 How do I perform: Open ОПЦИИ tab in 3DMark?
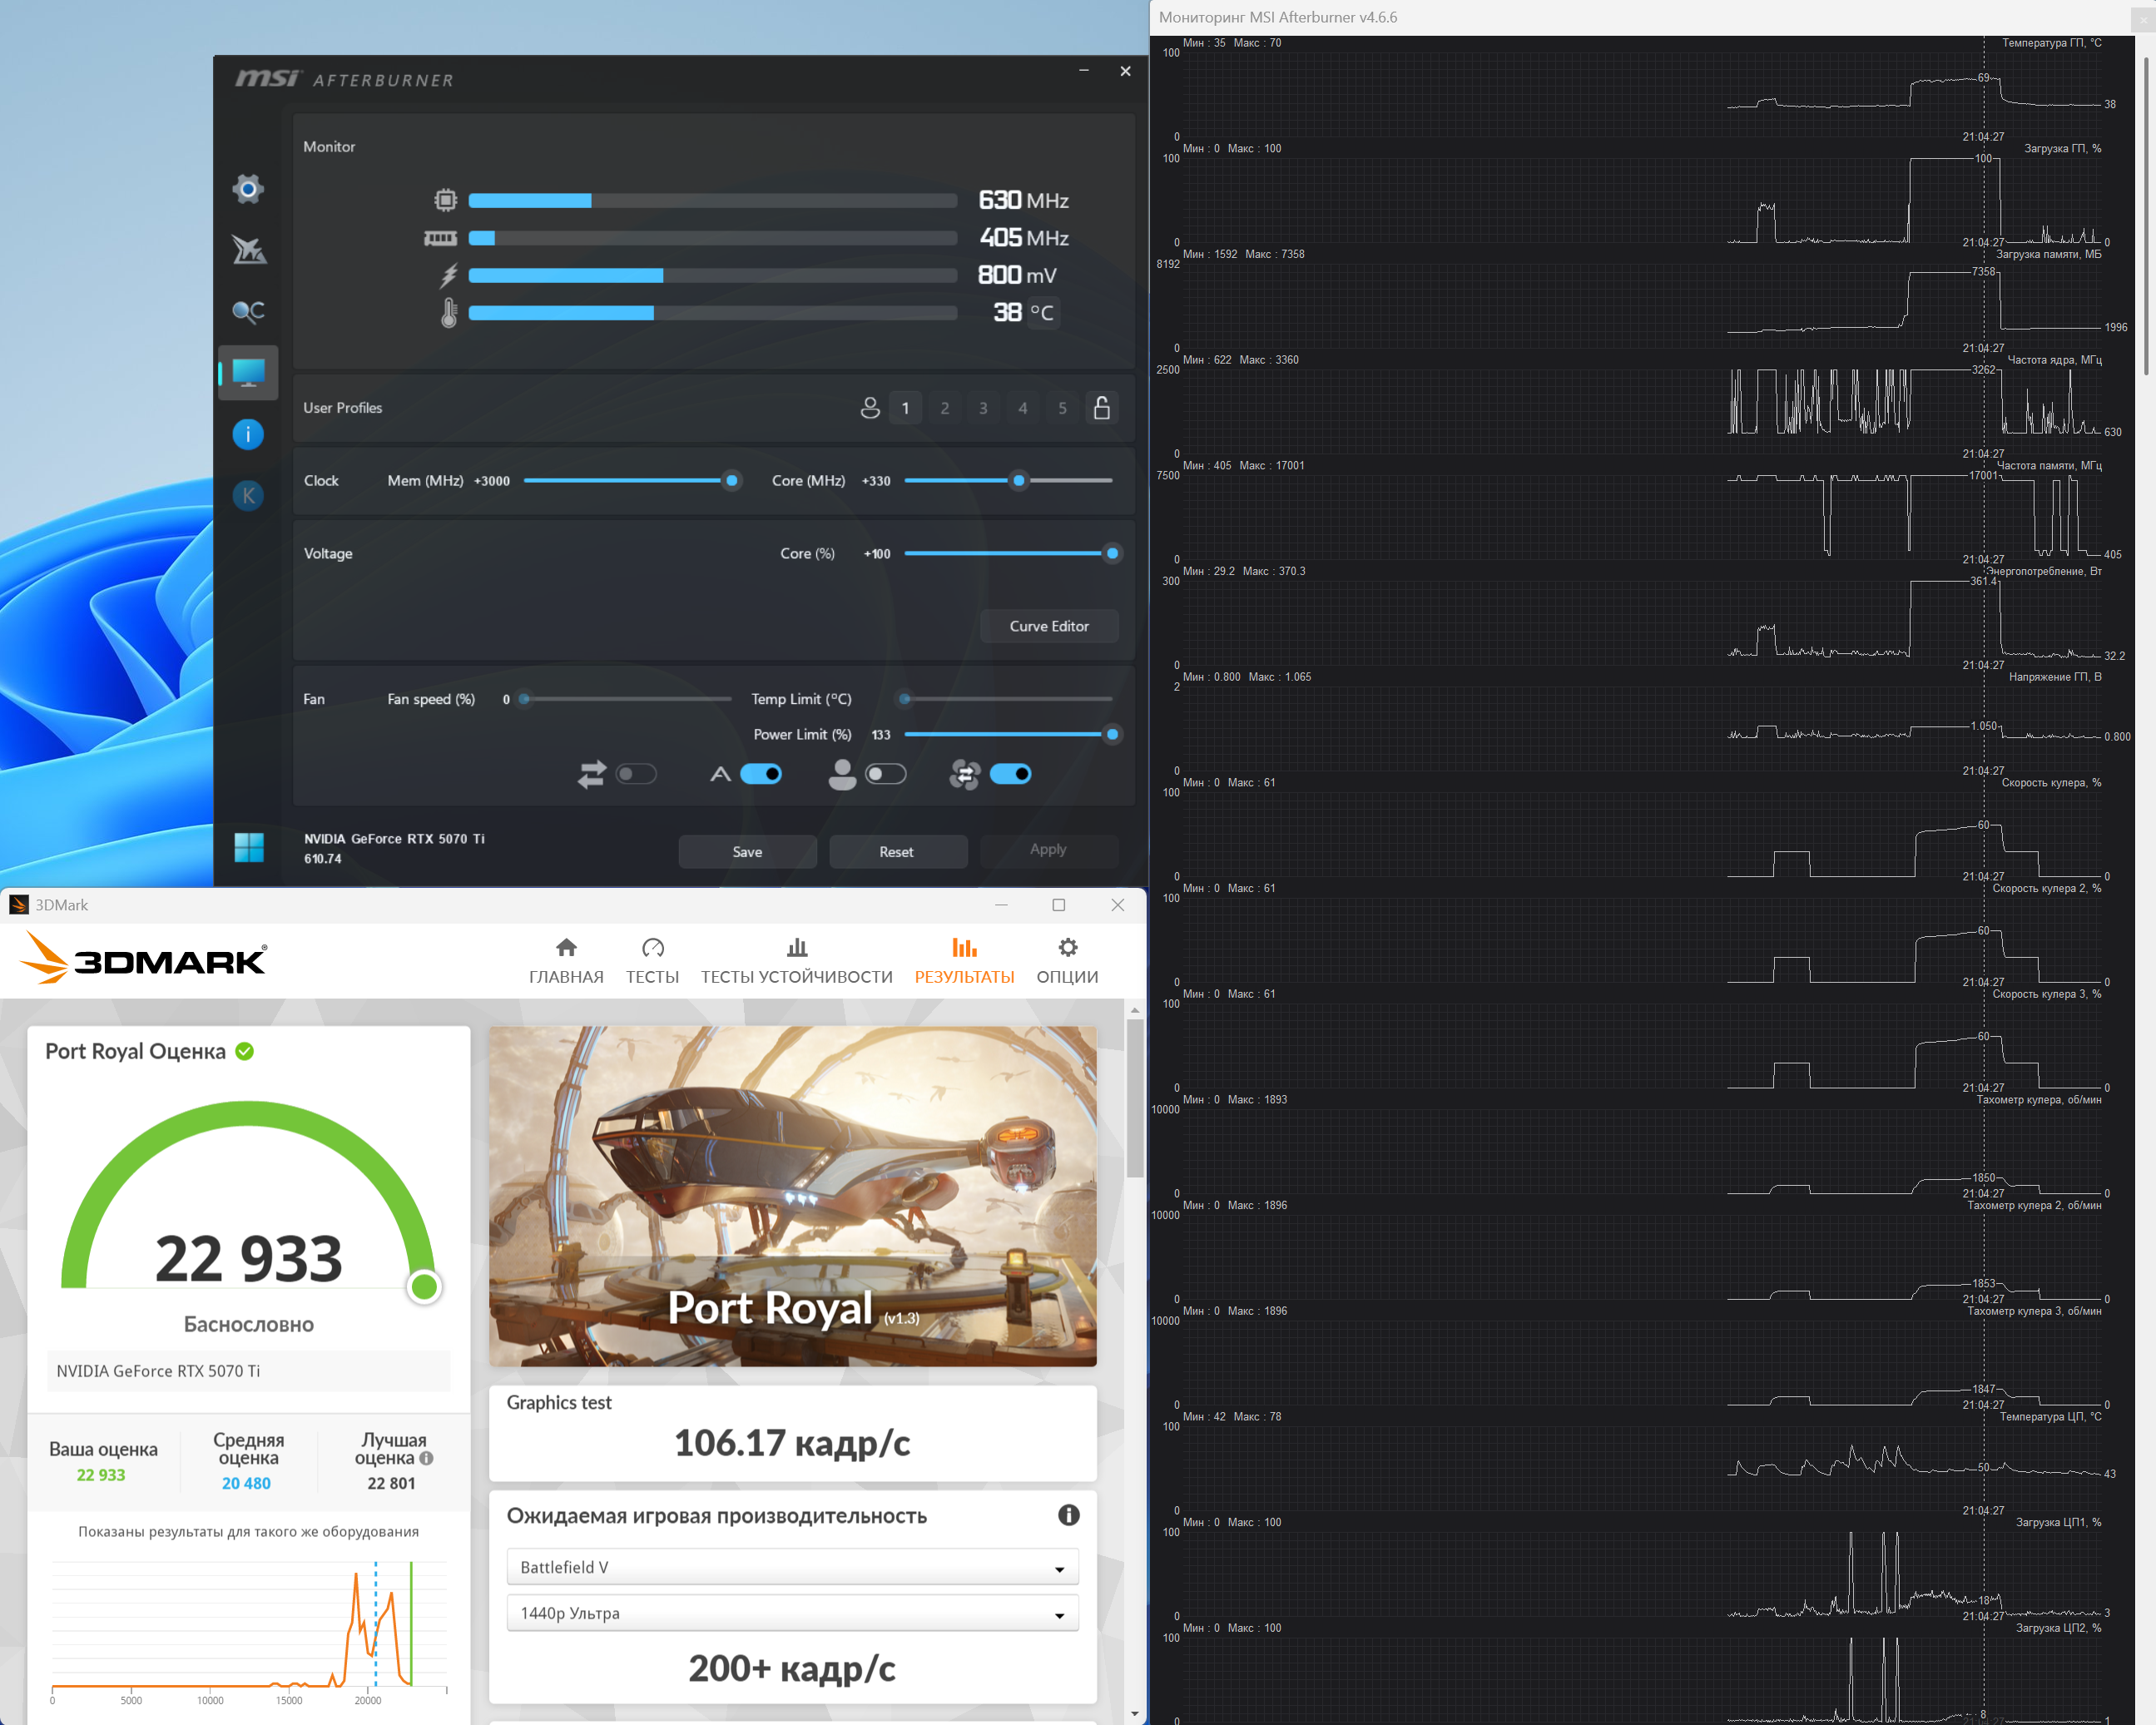click(1067, 961)
